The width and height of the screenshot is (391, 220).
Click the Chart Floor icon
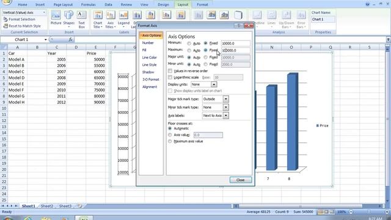tap(224, 15)
